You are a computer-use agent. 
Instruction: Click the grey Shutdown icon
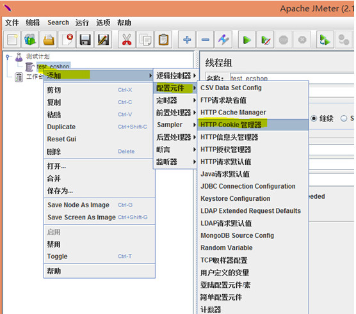pyautogui.click(x=302, y=40)
